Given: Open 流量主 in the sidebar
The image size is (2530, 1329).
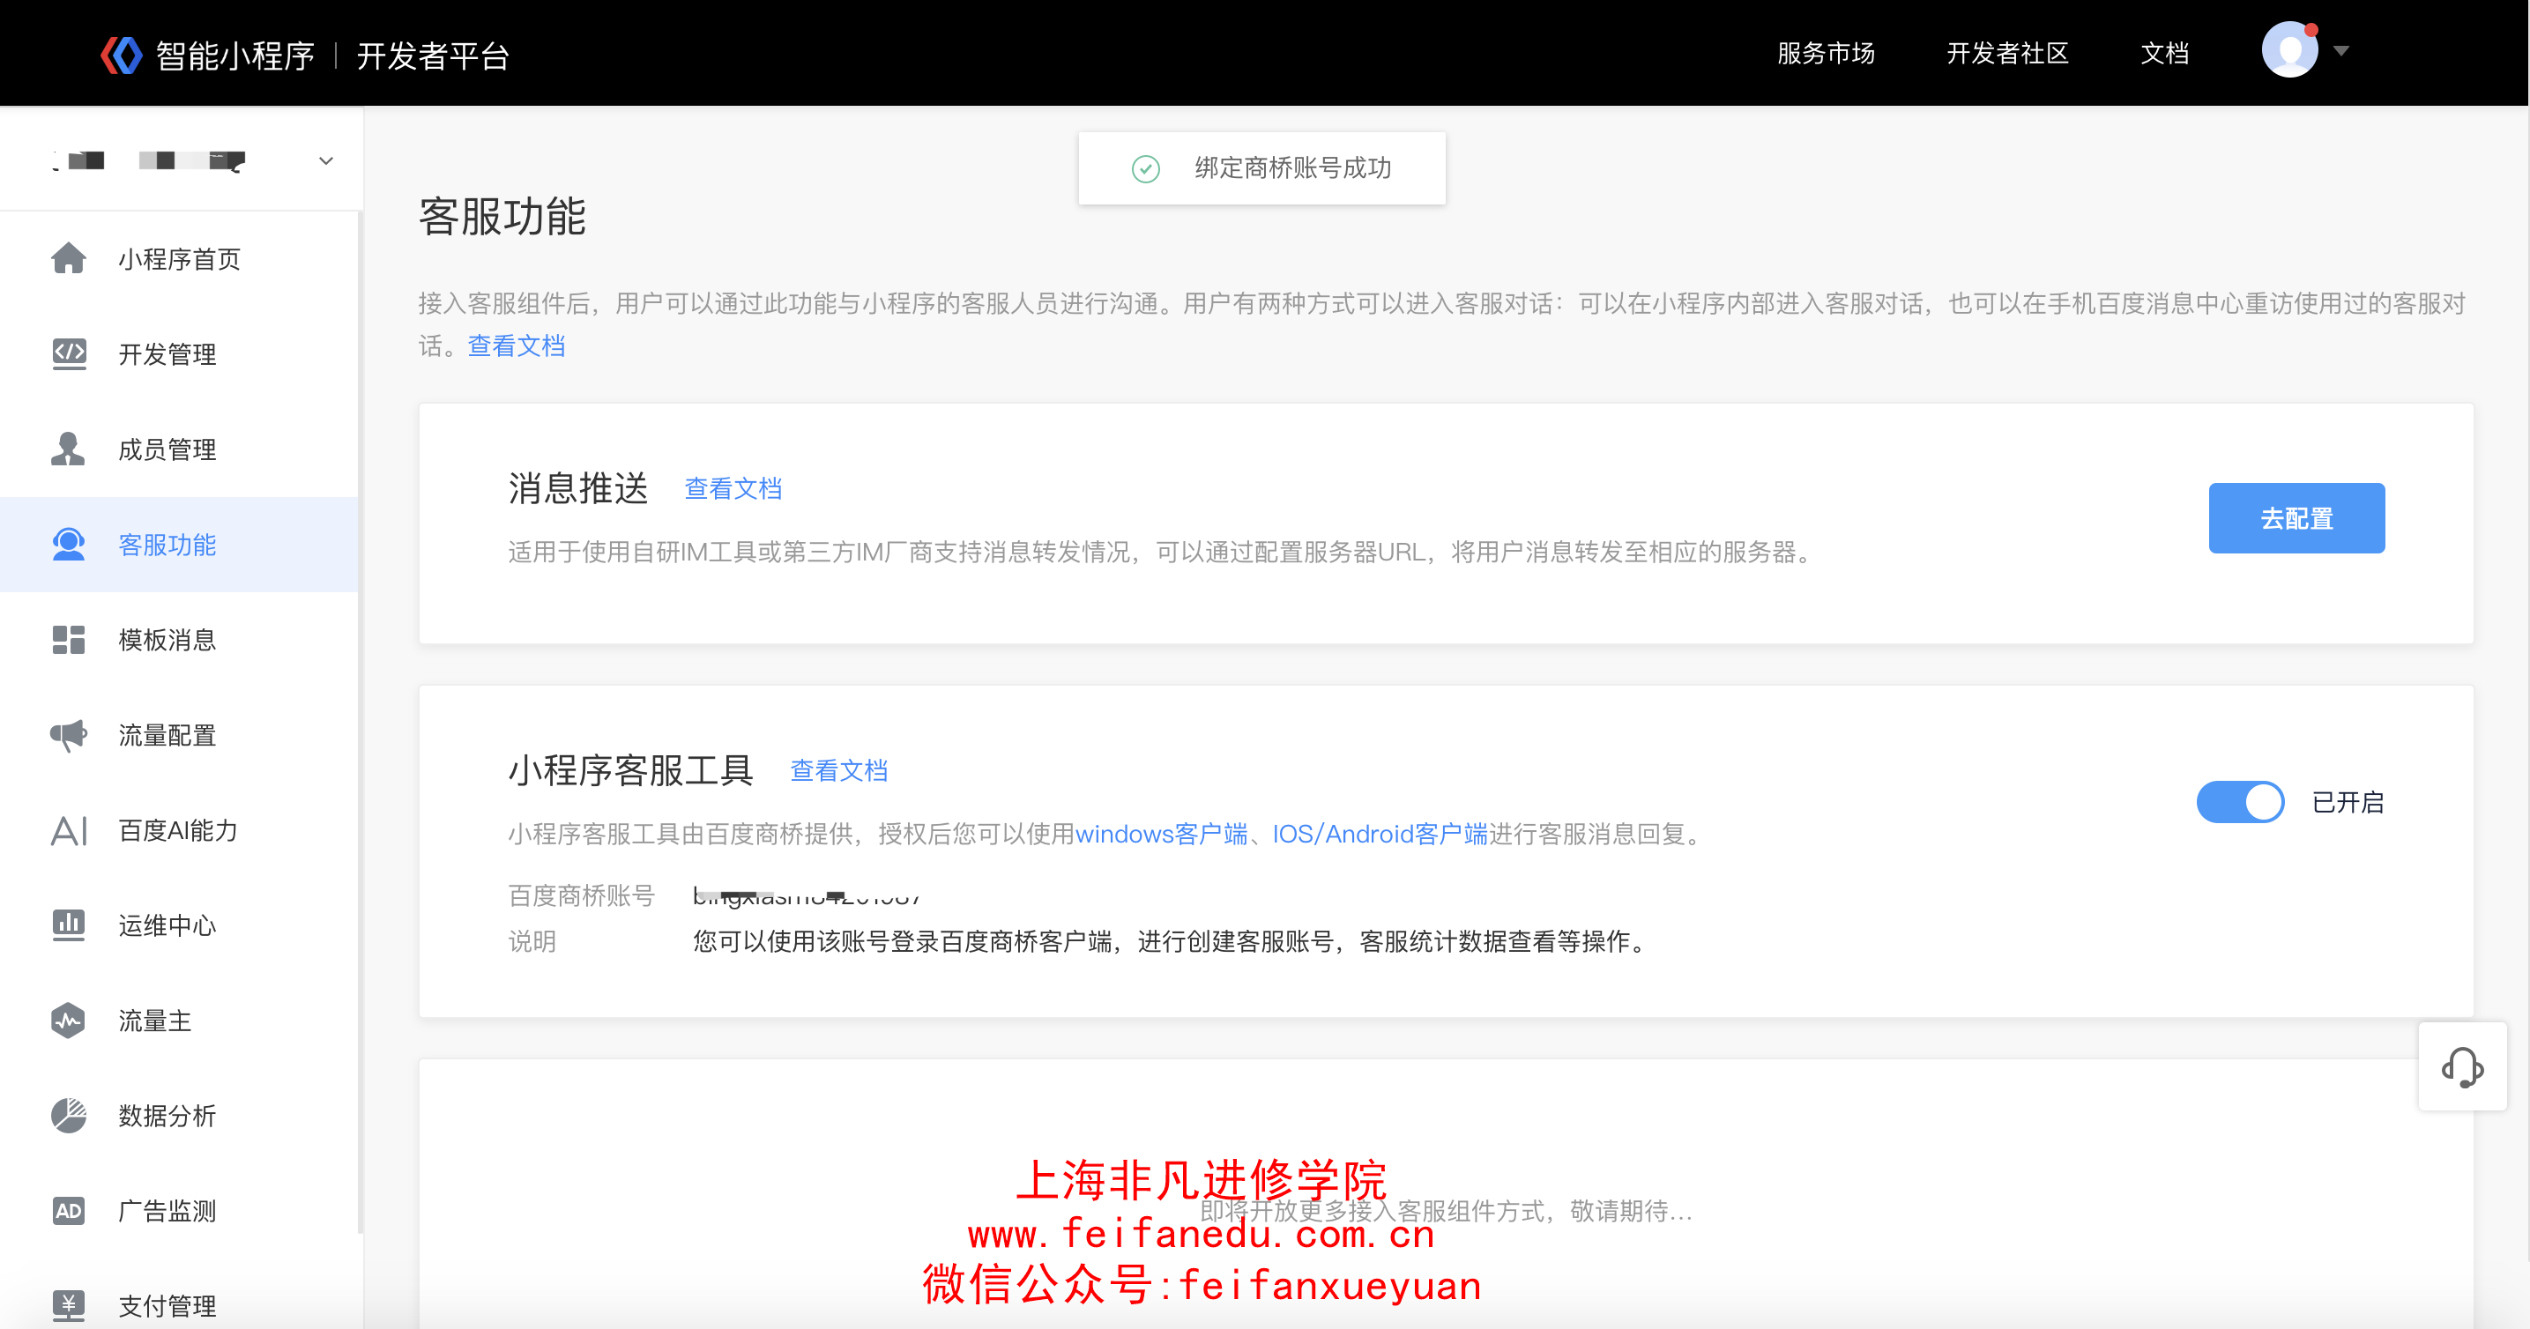Looking at the screenshot, I should pos(180,1021).
